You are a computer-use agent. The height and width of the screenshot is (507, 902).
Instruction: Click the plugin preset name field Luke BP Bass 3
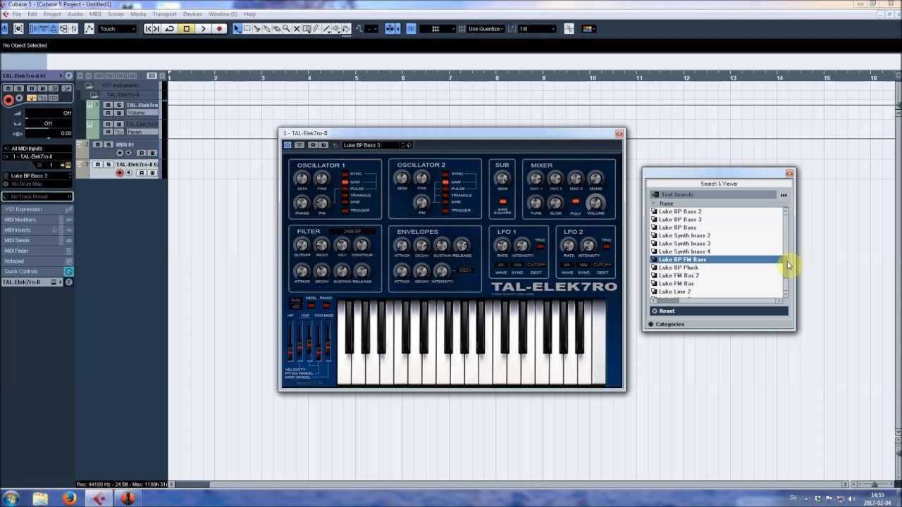[370, 145]
